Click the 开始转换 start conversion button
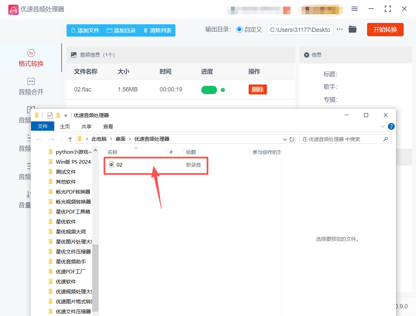Screen dimensions: 416x316 (385, 29)
